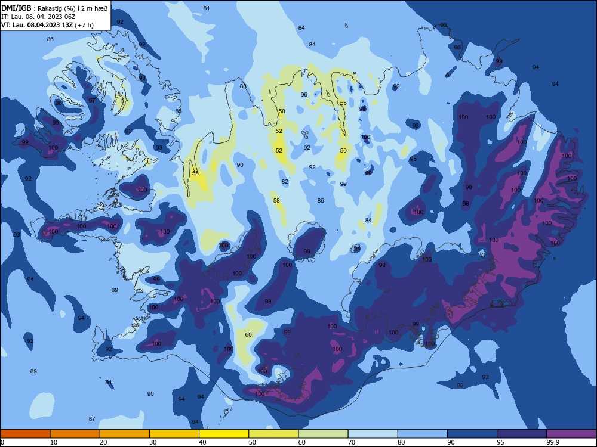Select the dark indigo 95–99.9 legend swatch
This screenshot has height=447, width=597.
(x=522, y=434)
